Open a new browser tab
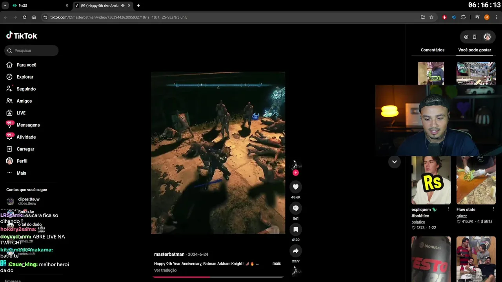Image resolution: width=502 pixels, height=282 pixels. click(138, 5)
